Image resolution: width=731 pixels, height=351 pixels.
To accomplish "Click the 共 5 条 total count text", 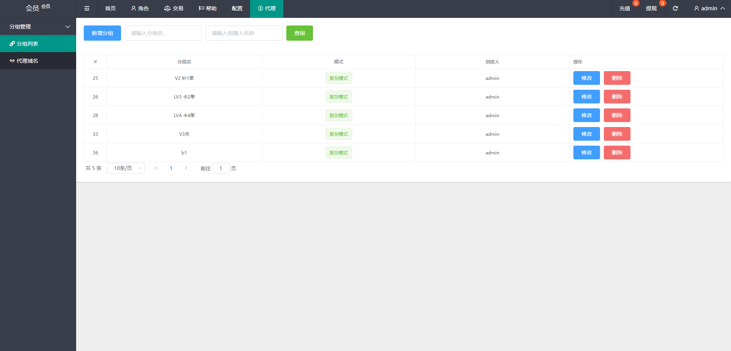I will pos(93,168).
